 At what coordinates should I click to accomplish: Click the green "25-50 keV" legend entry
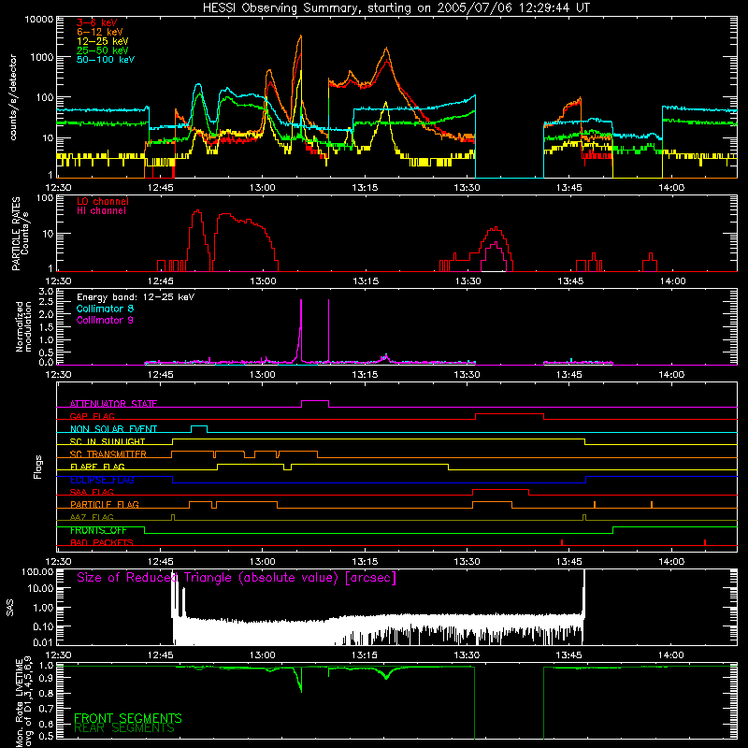point(102,50)
